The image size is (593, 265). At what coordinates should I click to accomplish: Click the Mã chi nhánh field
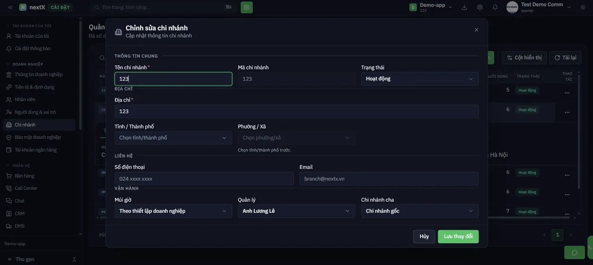[296, 79]
